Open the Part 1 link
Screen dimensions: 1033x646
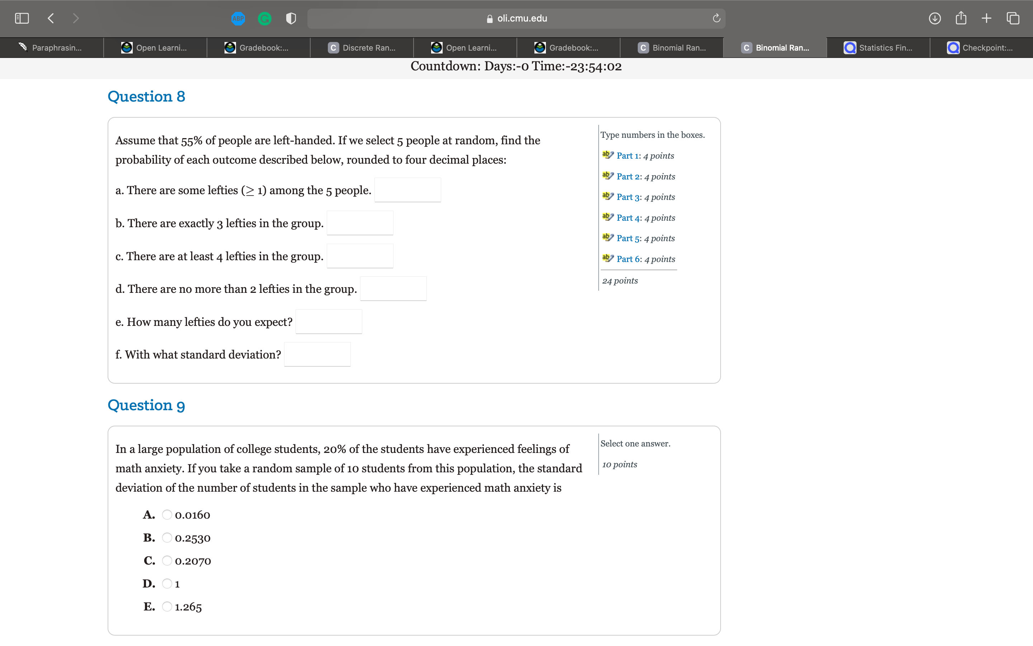coord(627,155)
